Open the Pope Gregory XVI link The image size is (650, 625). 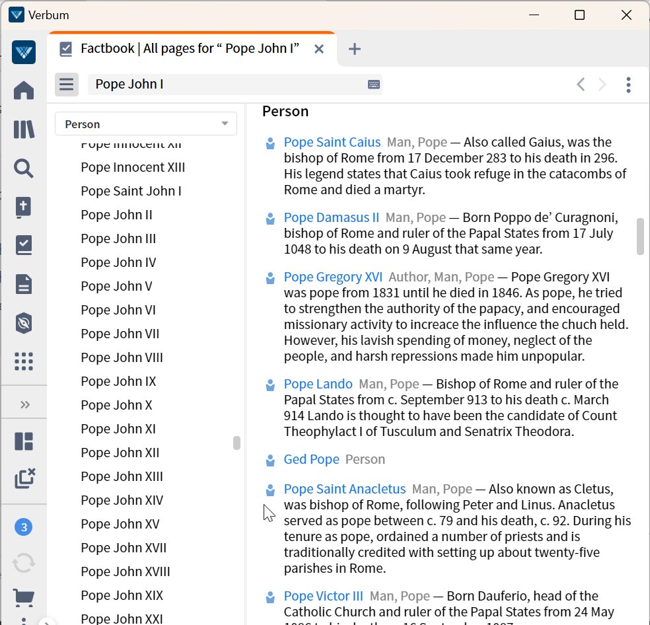333,277
